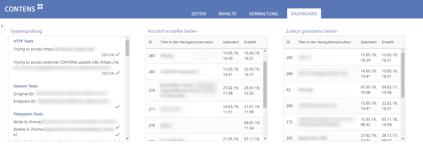
Task: Open the SEITEN tab
Action: tap(198, 14)
